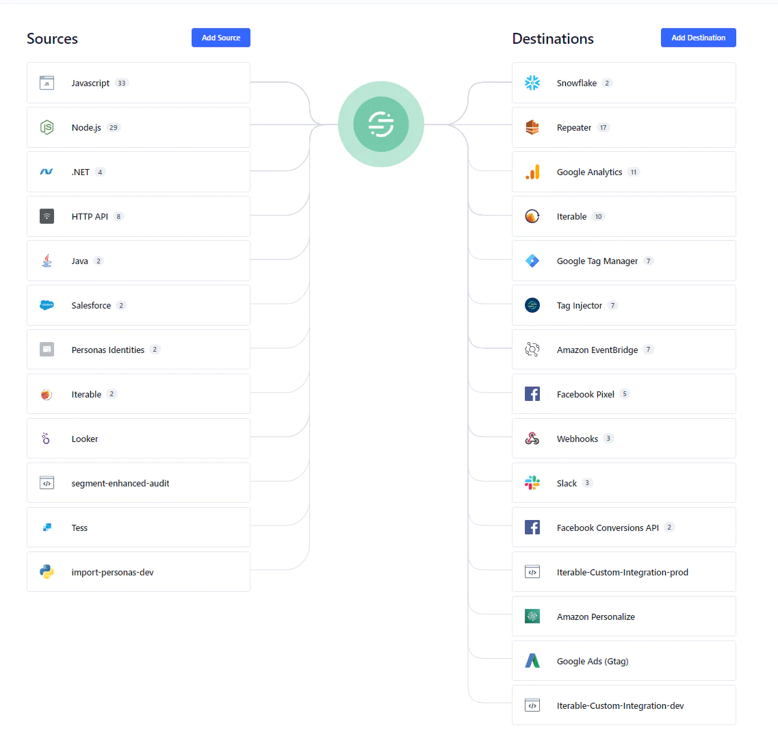The height and width of the screenshot is (741, 778).
Task: Open segment-enhanced-audit source name
Action: 120,483
